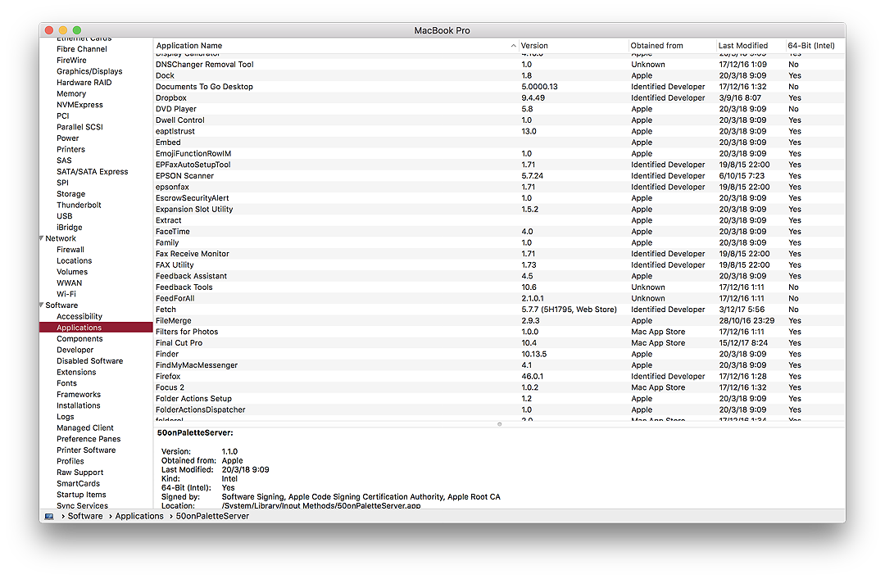Select the Dropbox application row

pos(499,97)
